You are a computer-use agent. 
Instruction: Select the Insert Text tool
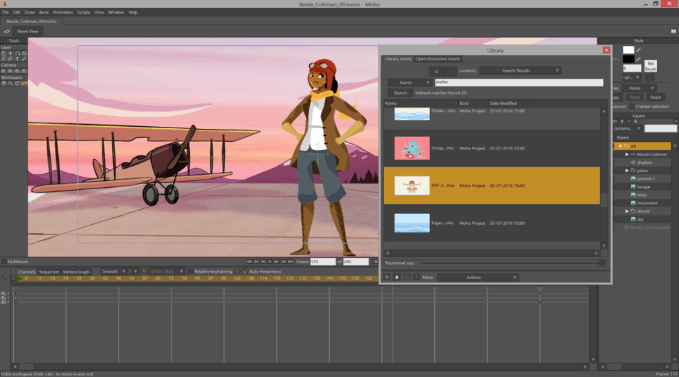tap(17, 58)
